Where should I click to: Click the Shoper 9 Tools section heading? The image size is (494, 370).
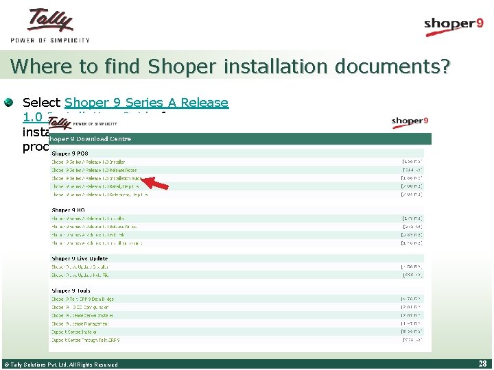(x=71, y=291)
